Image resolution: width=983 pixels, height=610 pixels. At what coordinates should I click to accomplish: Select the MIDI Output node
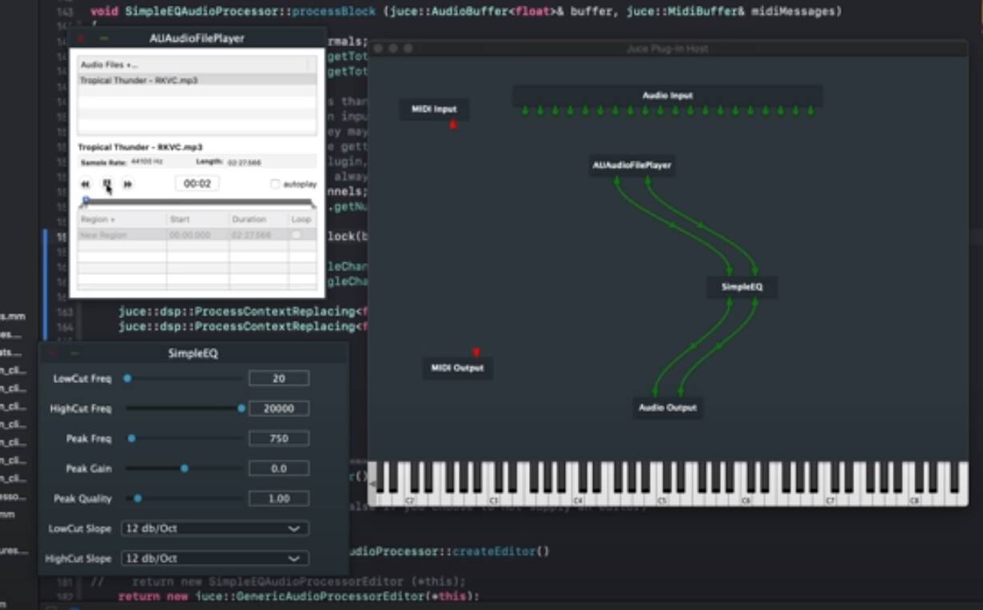point(457,369)
